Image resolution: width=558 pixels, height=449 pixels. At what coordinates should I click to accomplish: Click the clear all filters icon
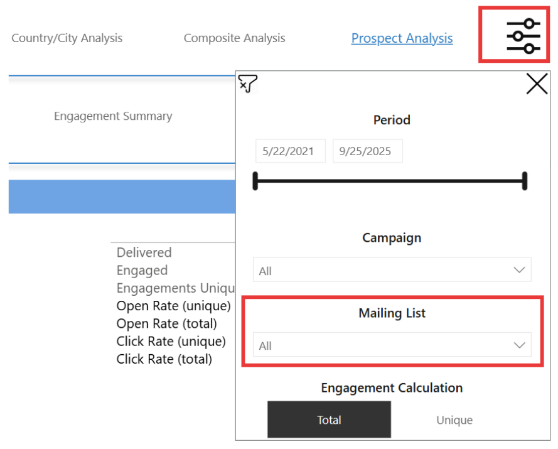[x=249, y=84]
